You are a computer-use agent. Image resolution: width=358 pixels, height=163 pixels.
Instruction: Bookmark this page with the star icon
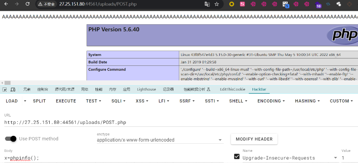[217, 4]
